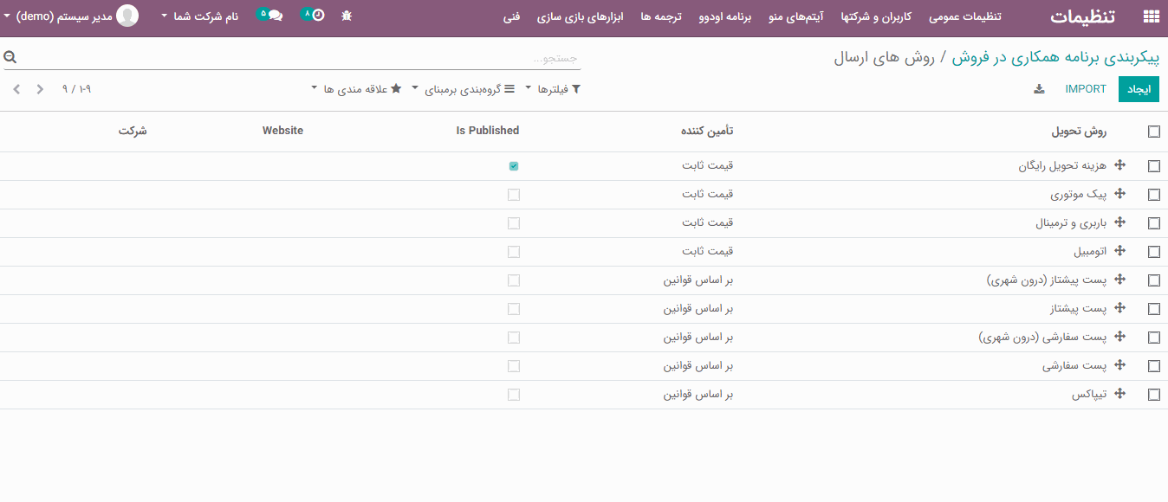This screenshot has width=1168, height=502.
Task: Click the search magnifier icon
Action: point(10,58)
